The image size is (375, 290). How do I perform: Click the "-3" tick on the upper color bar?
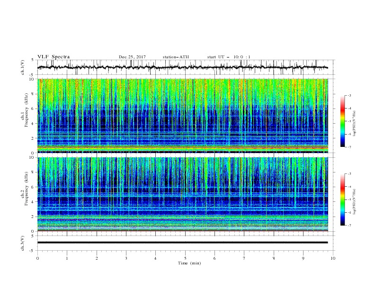pos(349,95)
